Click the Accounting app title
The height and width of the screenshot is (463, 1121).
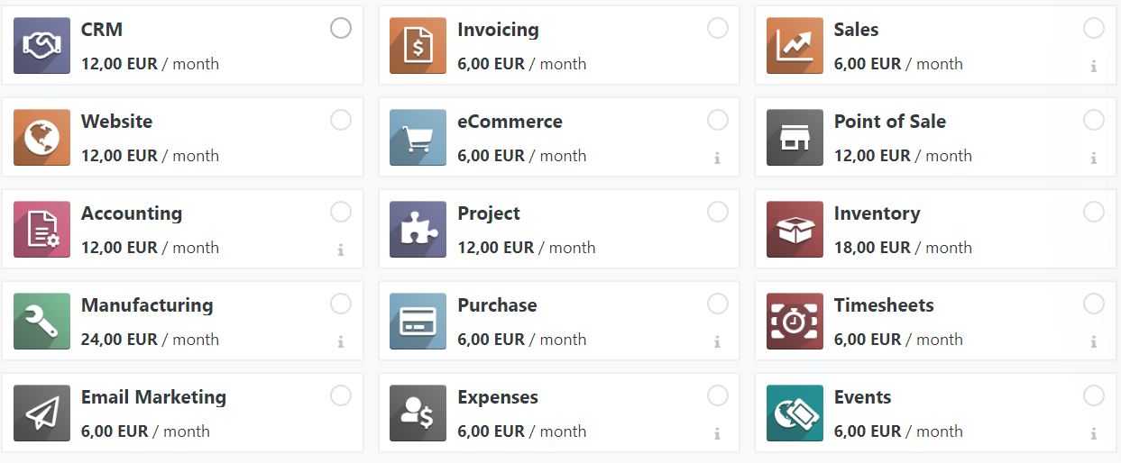click(132, 213)
